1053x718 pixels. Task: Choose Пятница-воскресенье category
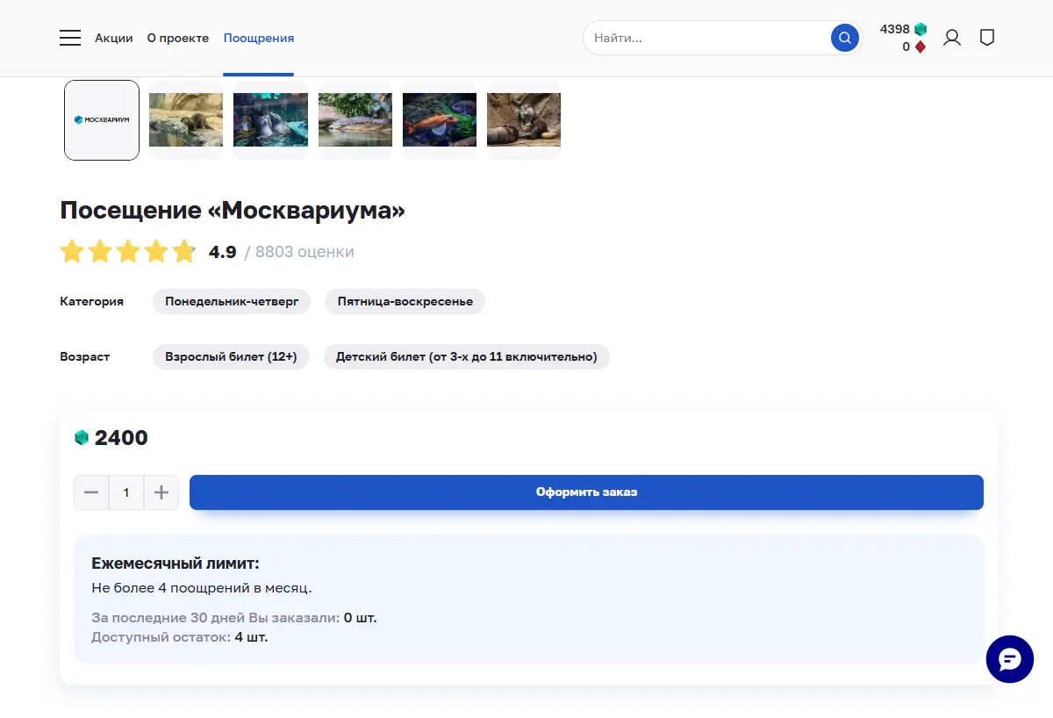pos(405,301)
